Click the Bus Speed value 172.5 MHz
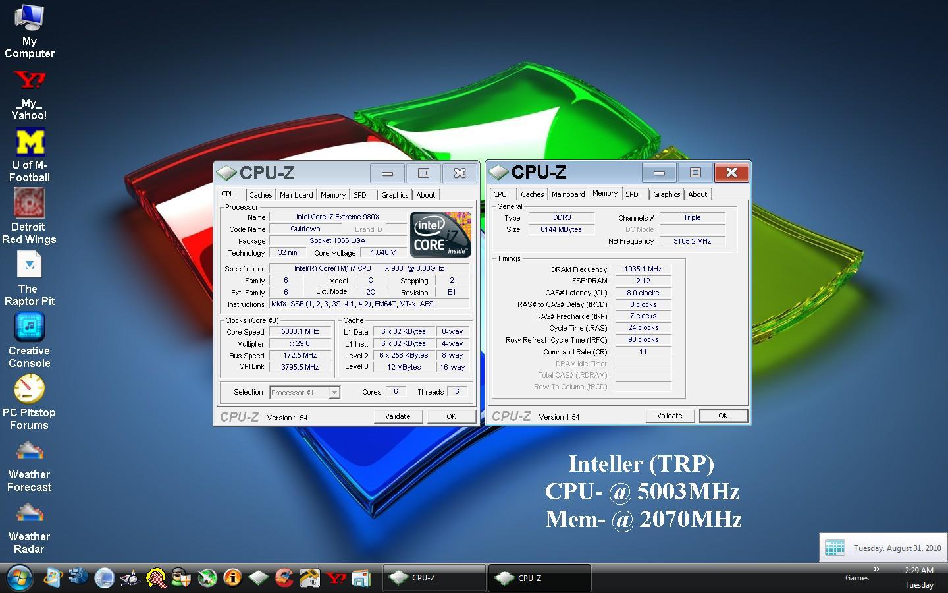The width and height of the screenshot is (948, 593). pos(300,356)
